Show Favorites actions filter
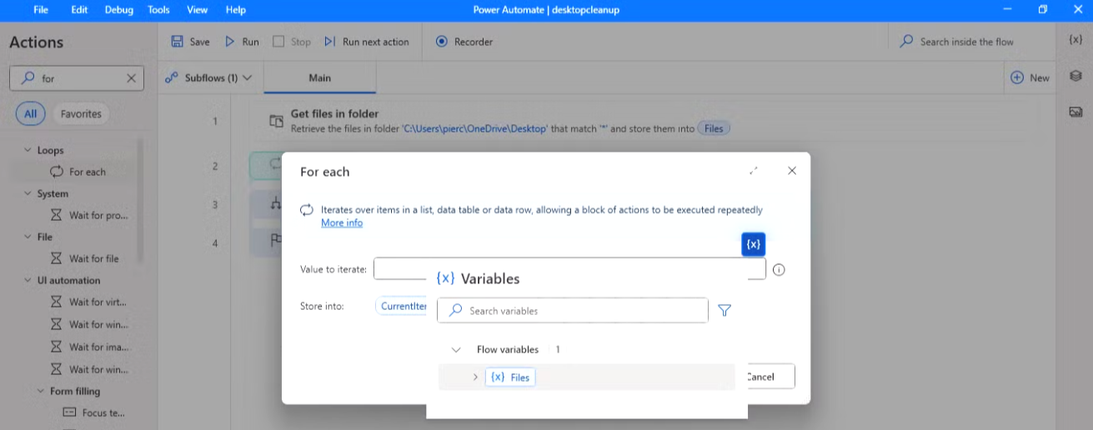 pyautogui.click(x=81, y=114)
